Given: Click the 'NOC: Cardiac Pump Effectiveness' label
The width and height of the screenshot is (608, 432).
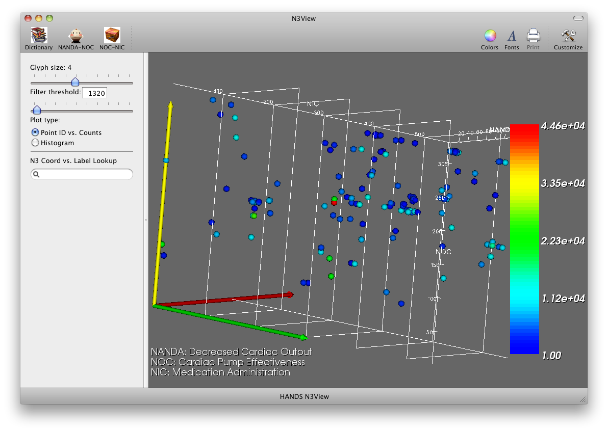Looking at the screenshot, I should click(228, 362).
